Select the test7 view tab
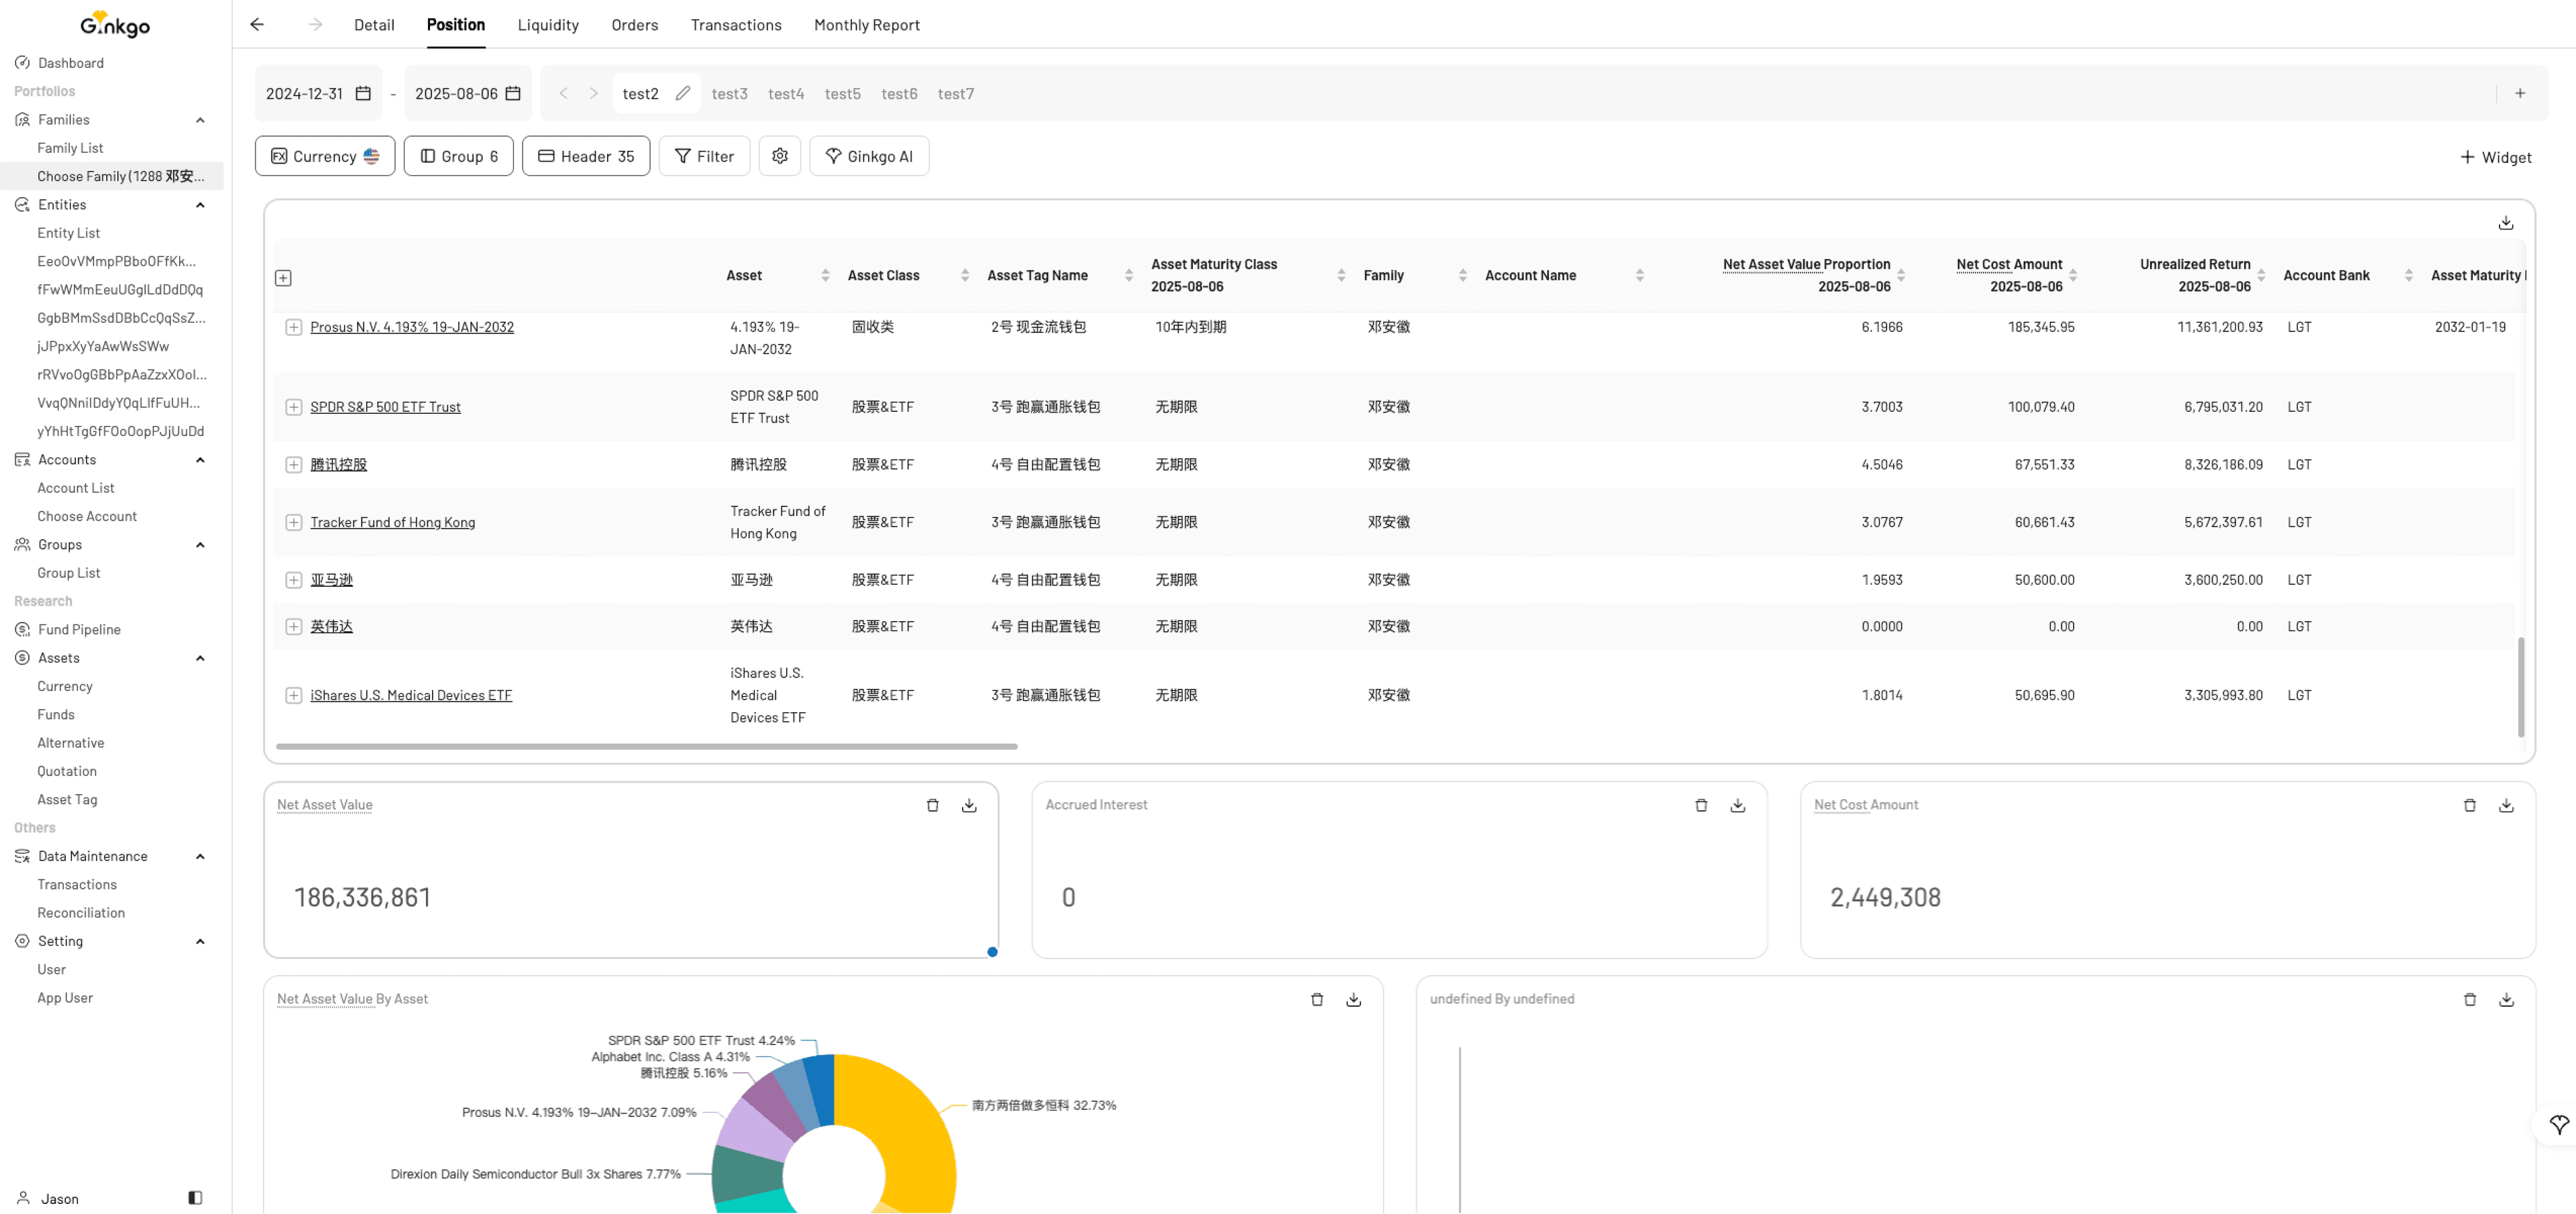 [956, 93]
